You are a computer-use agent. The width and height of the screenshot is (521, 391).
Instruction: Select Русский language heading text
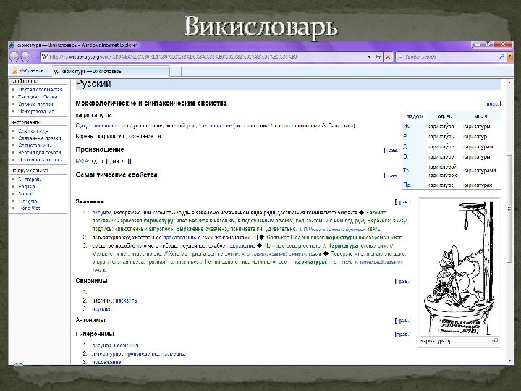(x=93, y=84)
